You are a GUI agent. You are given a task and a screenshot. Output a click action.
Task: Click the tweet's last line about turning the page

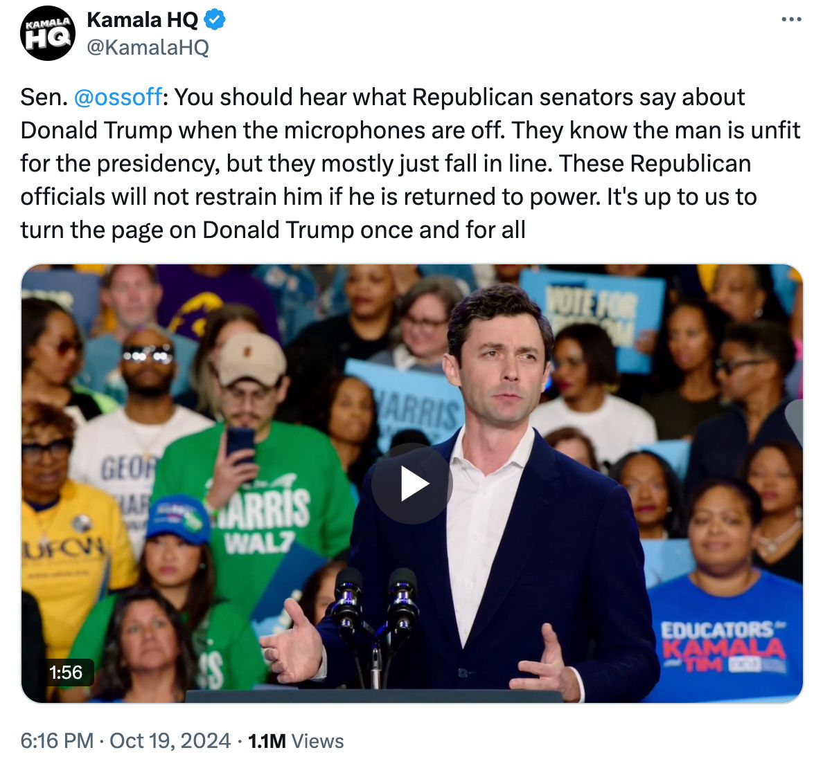coord(273,230)
